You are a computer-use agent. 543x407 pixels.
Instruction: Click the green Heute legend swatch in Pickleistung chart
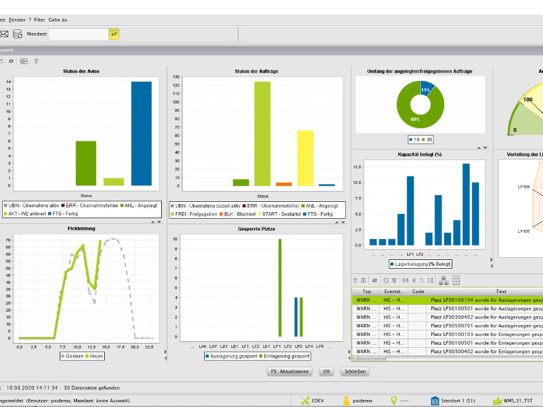[x=87, y=356]
